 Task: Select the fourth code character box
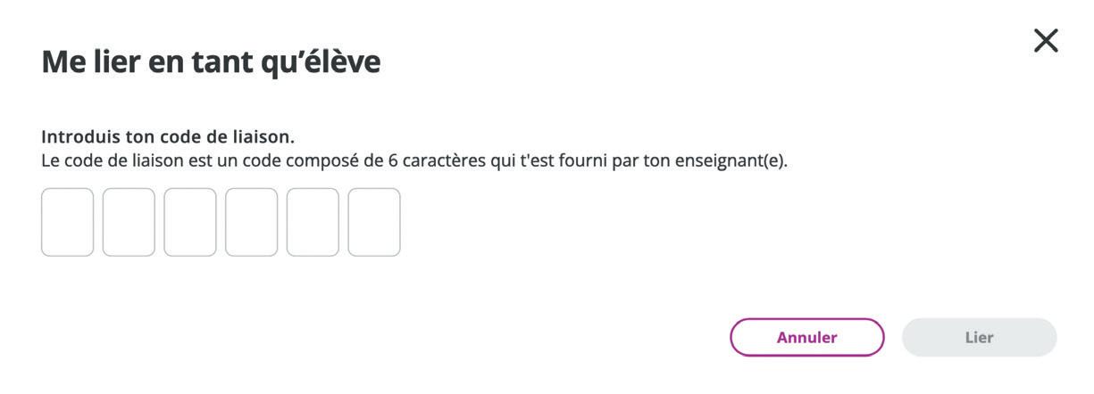(251, 222)
